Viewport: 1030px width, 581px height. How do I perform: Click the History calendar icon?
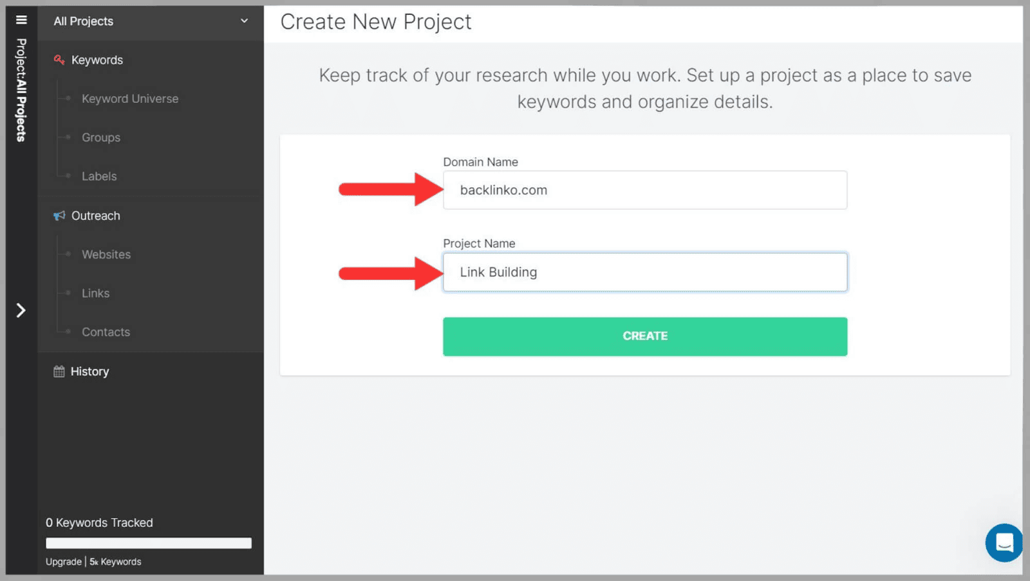point(59,371)
